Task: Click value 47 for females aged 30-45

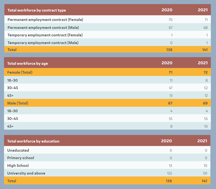Action: pyautogui.click(x=171, y=88)
